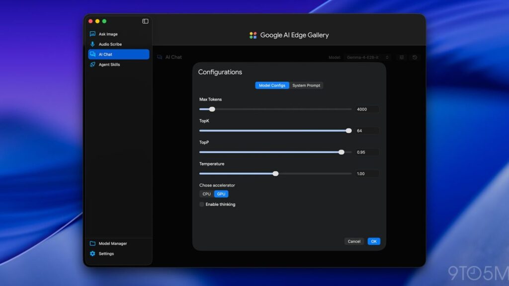The image size is (509, 286).
Task: Click the Max Tokens value field 4000
Action: (367, 109)
